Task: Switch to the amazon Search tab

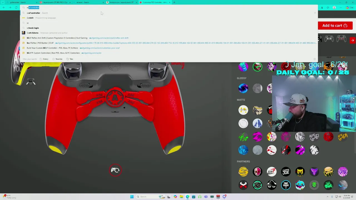Action: click(88, 2)
